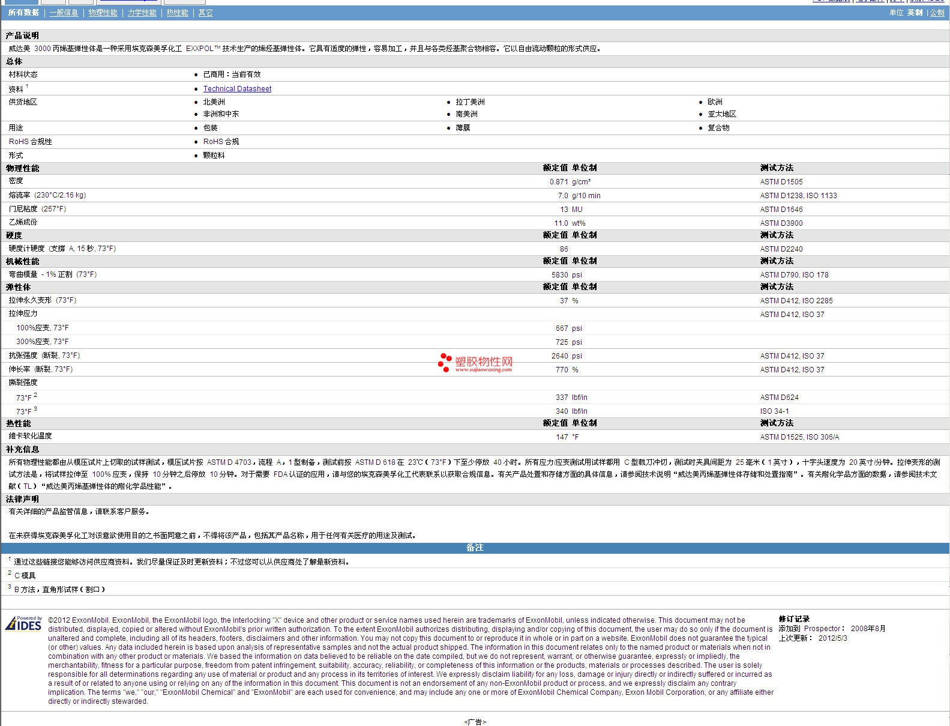
Task: Open the 物理性能 tab in top navigation
Action: click(103, 13)
